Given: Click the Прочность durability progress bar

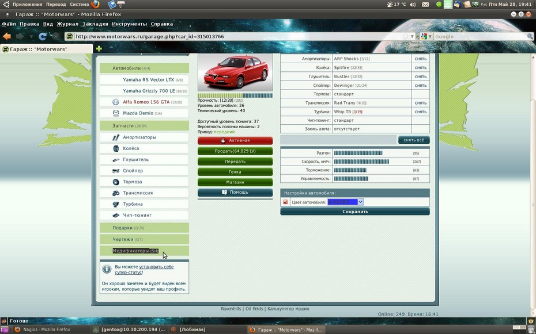Looking at the screenshot, I should point(235,95).
